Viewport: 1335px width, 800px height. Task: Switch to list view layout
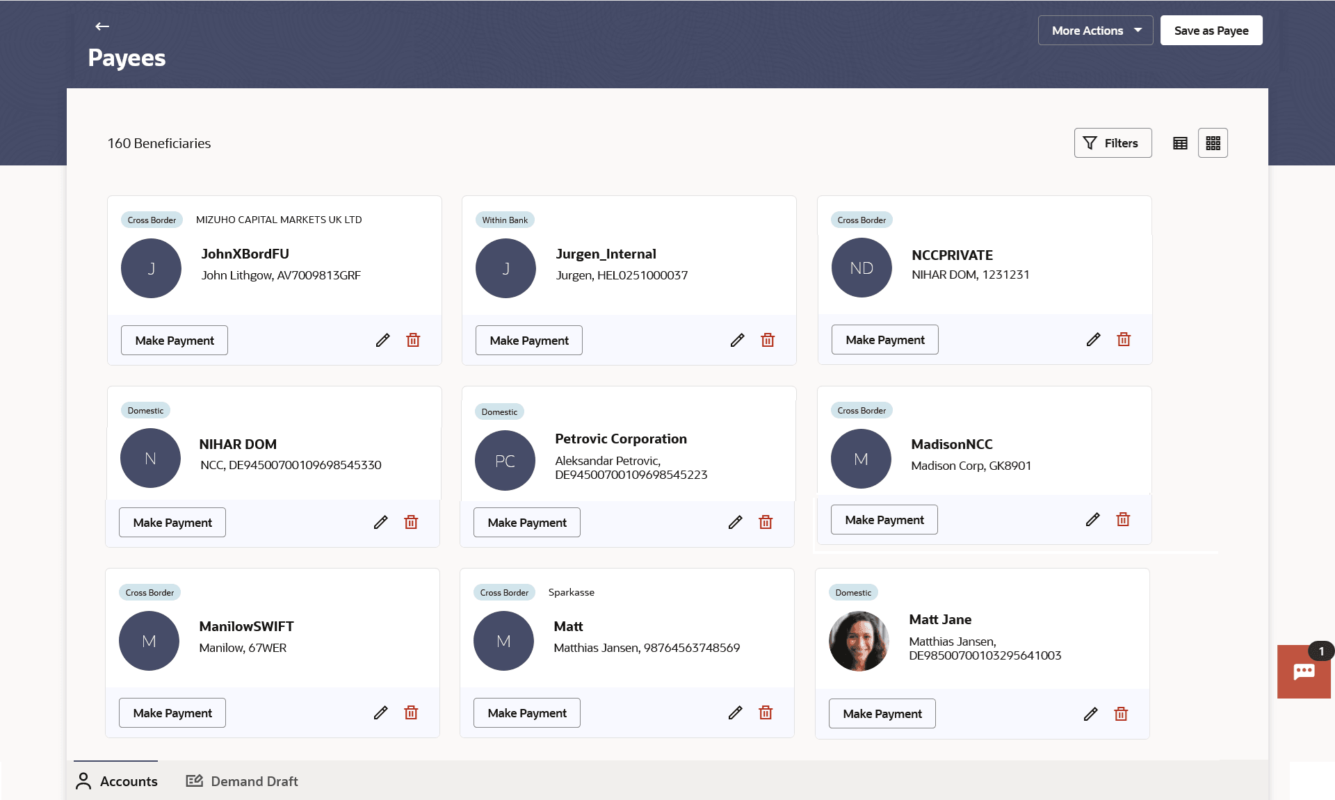tap(1180, 143)
